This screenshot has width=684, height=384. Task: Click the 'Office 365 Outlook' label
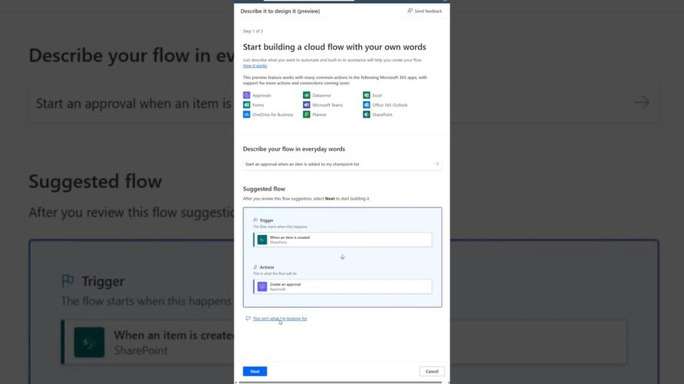[x=390, y=105]
